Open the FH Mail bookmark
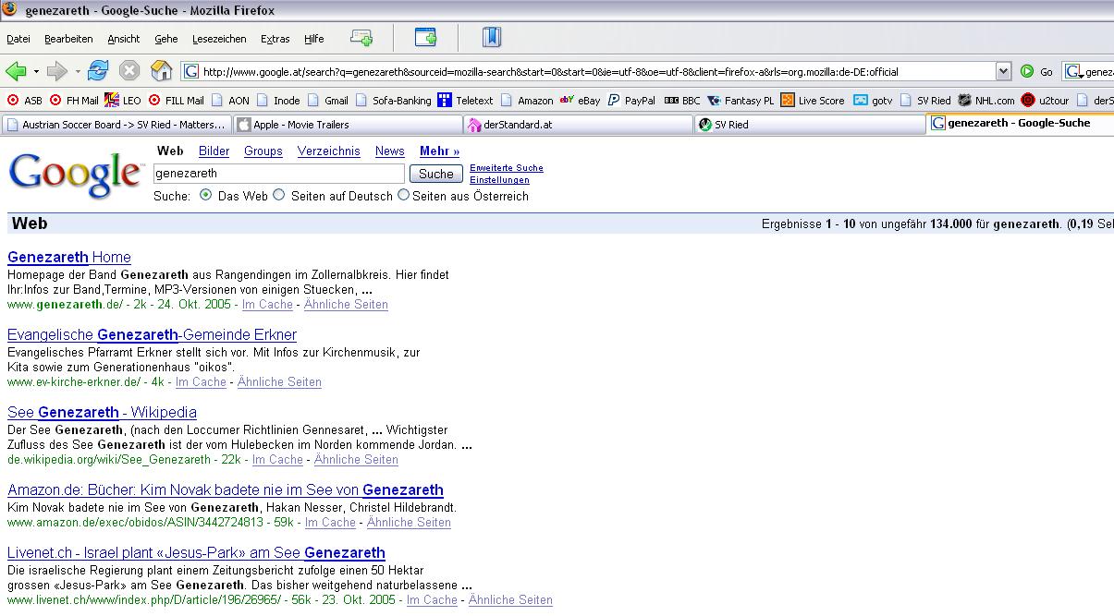 pyautogui.click(x=73, y=101)
